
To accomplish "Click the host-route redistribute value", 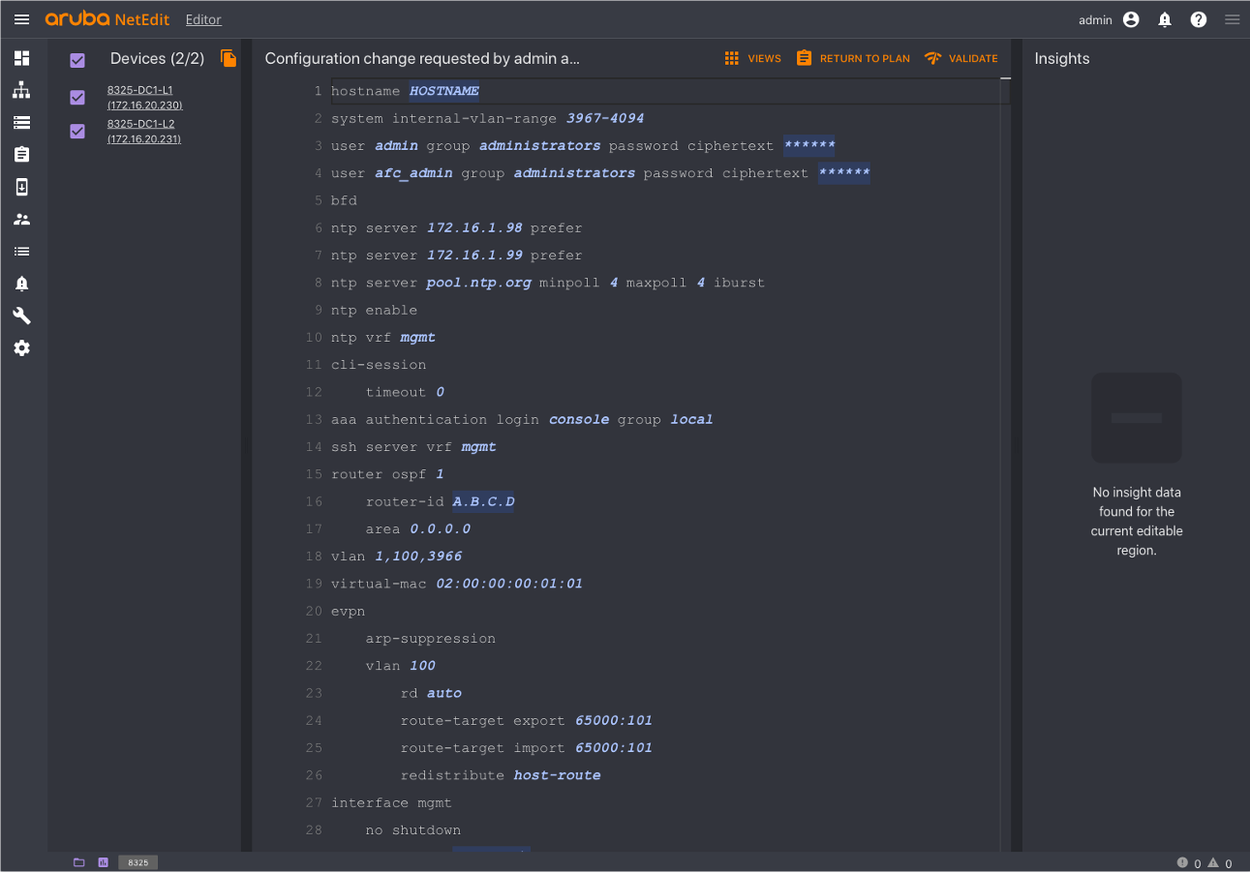I will pos(558,775).
